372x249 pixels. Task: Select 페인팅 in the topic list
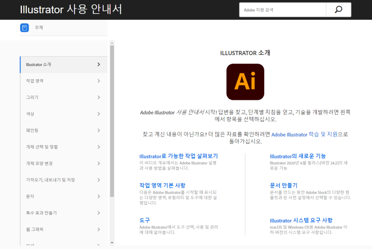coord(32,130)
